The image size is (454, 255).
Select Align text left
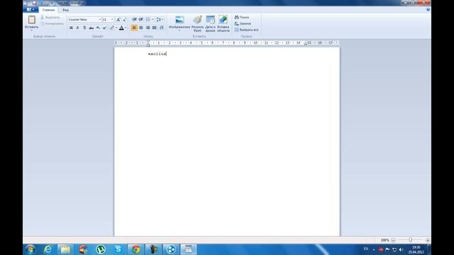point(134,28)
